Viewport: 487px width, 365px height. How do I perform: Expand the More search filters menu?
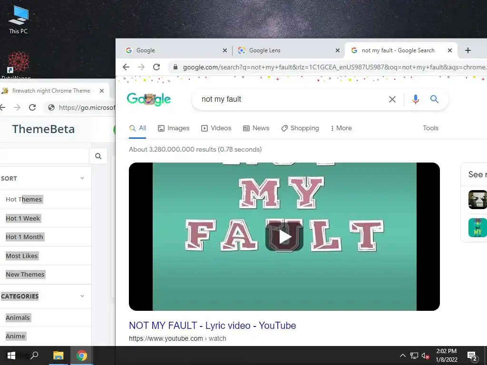pos(341,128)
